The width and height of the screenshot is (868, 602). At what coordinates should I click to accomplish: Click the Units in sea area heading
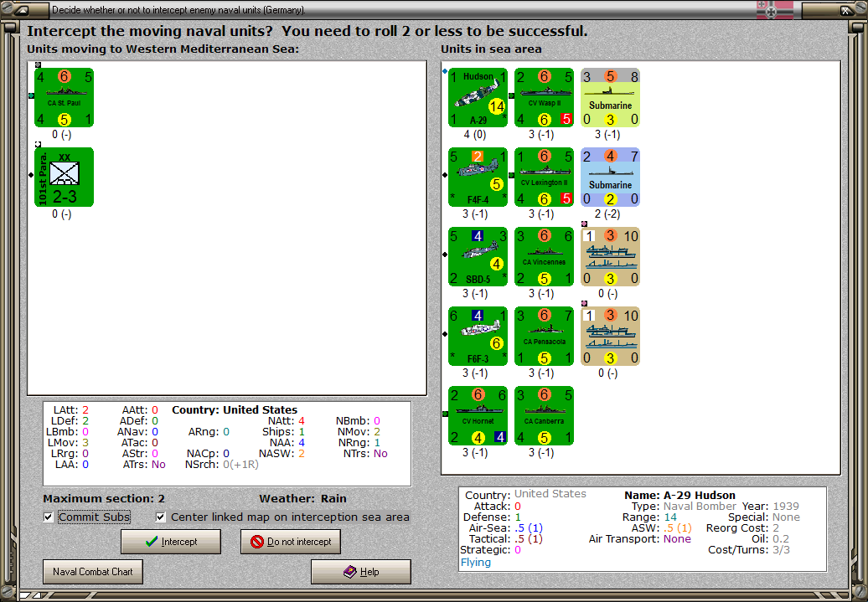pyautogui.click(x=491, y=49)
